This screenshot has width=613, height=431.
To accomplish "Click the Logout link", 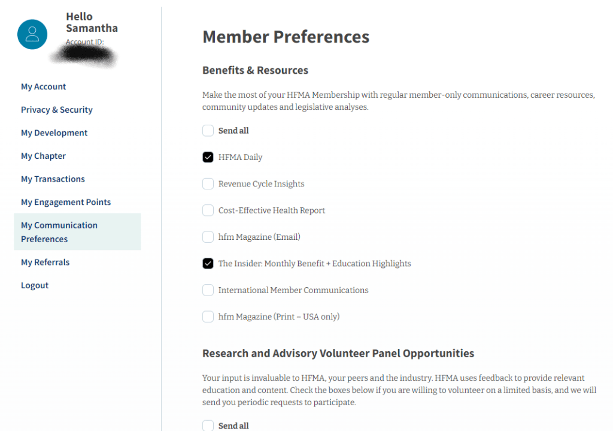I will 35,285.
